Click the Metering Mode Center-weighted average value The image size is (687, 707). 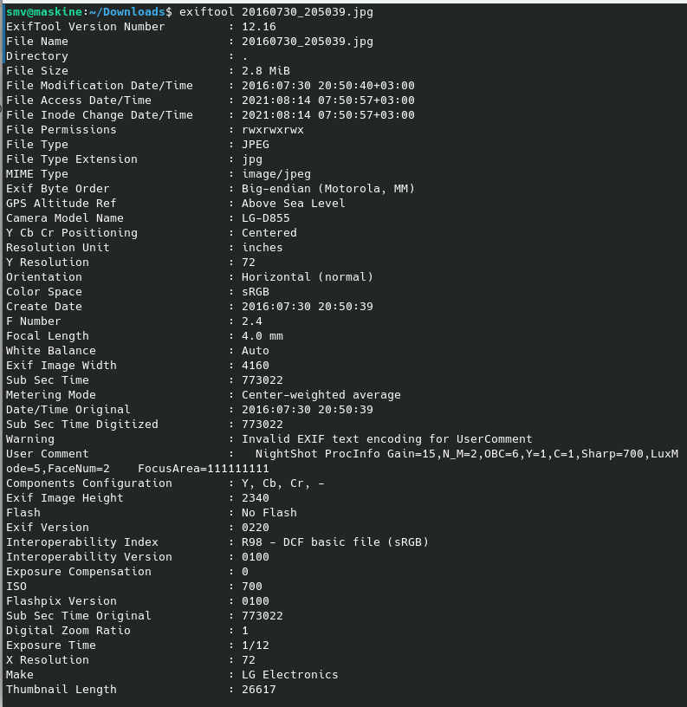[321, 395]
